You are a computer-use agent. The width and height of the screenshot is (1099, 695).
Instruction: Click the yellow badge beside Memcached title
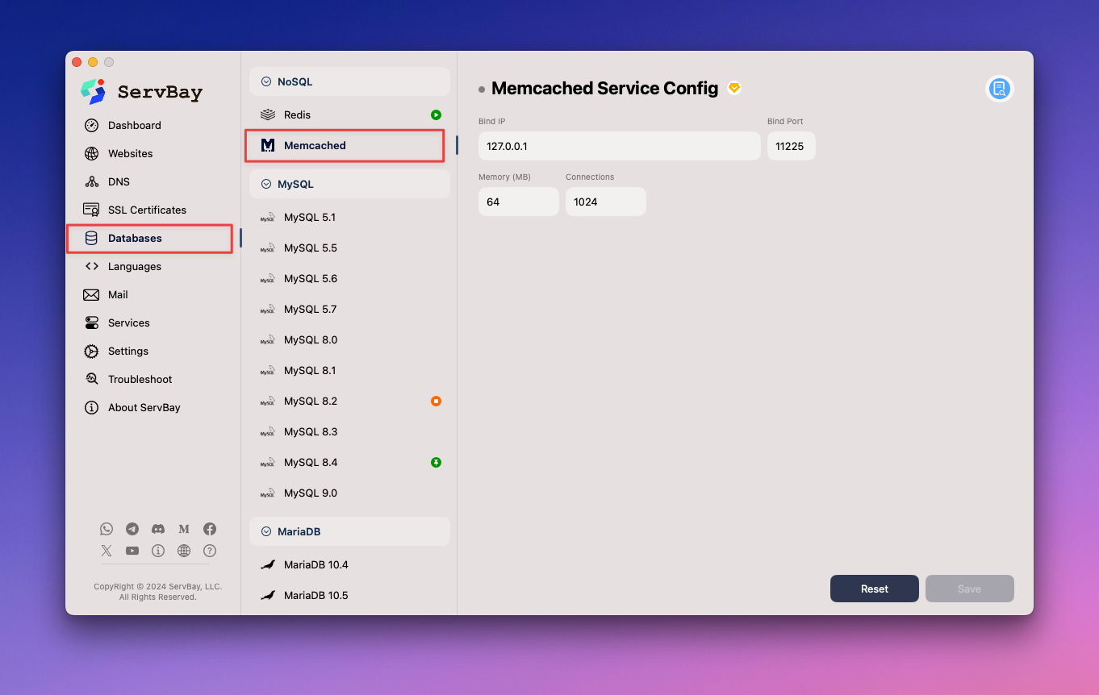click(x=734, y=88)
